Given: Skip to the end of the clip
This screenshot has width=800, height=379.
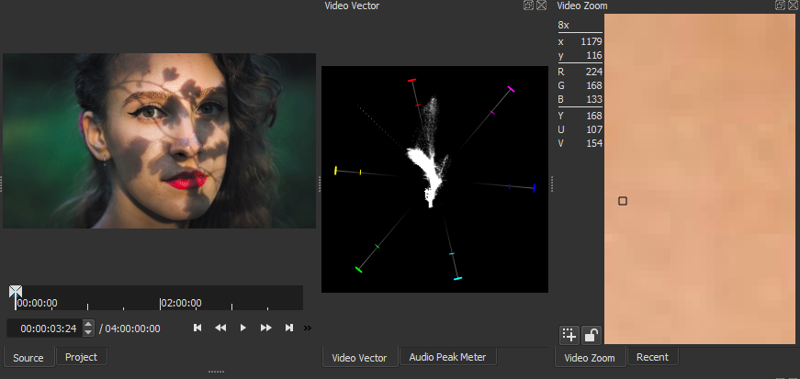Looking at the screenshot, I should (288, 328).
